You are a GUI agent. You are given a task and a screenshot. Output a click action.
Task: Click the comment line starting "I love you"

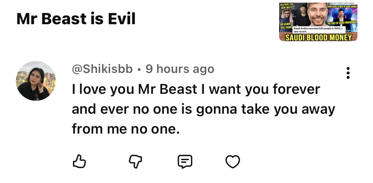click(x=196, y=89)
